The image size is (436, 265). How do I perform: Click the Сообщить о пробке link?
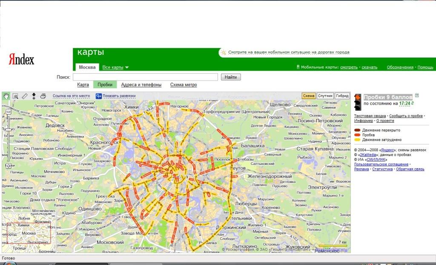[x=406, y=116]
